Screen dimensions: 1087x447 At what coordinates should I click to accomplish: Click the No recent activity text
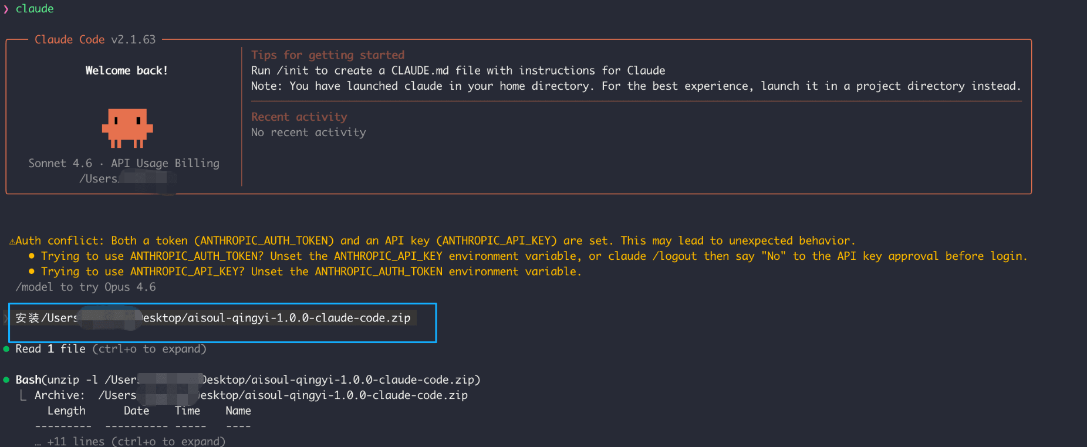[x=309, y=133]
